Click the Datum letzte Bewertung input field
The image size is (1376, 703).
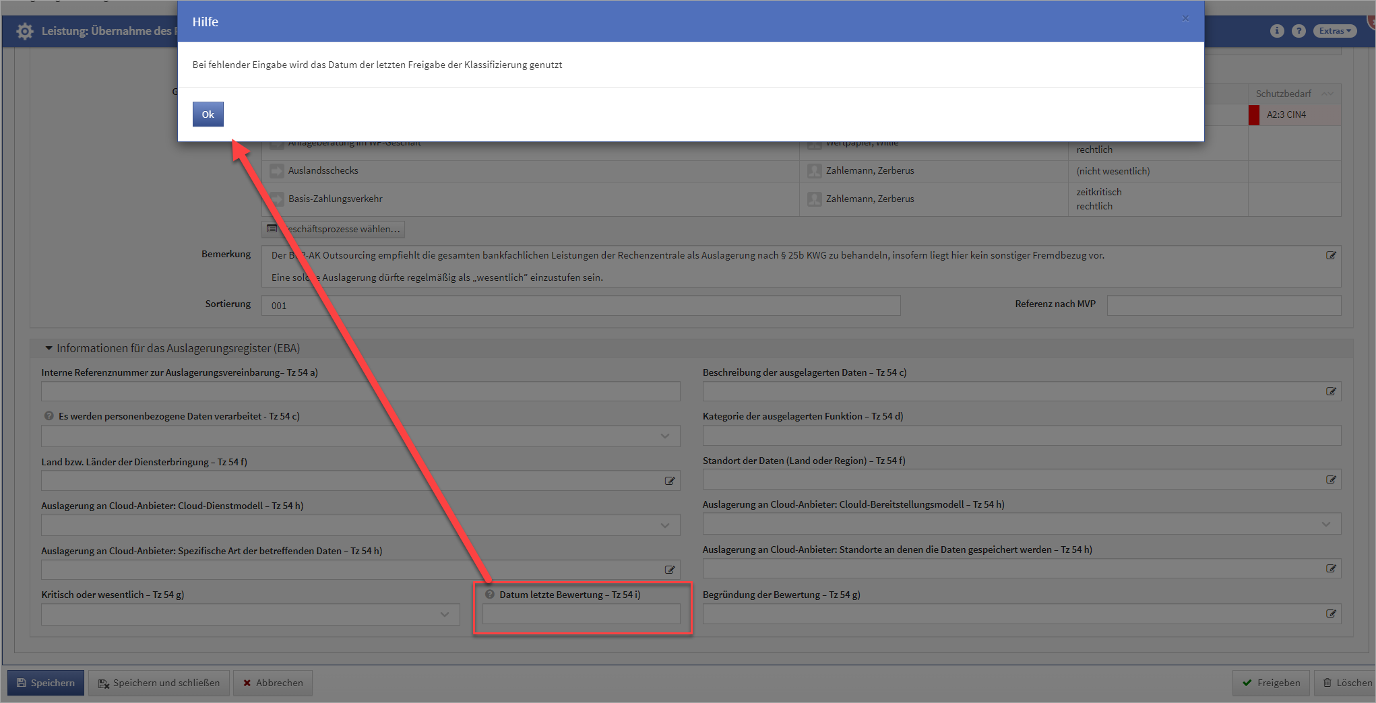[581, 614]
